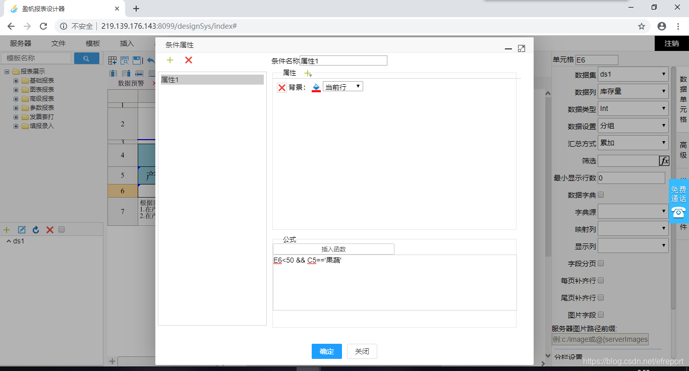Switch to the 高级 side tab

click(x=683, y=150)
